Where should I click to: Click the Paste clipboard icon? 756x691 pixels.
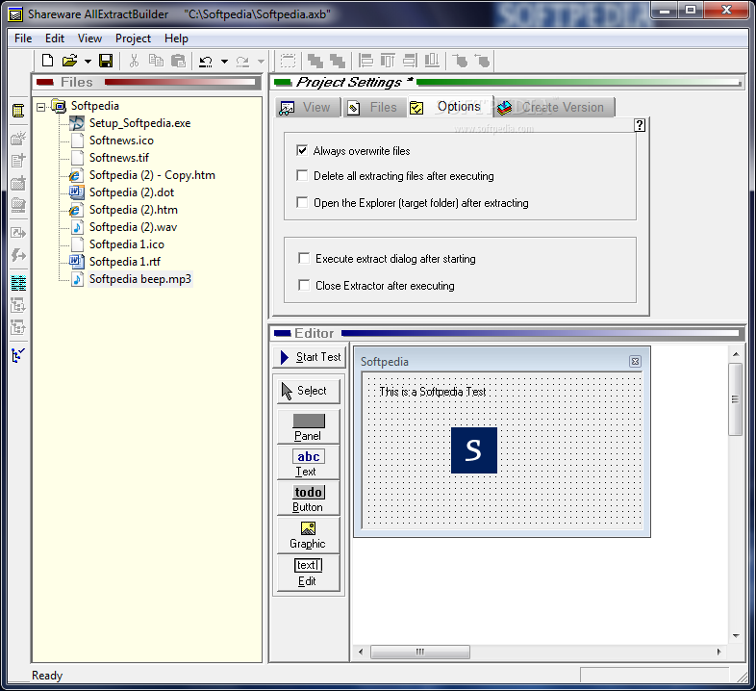click(x=178, y=61)
